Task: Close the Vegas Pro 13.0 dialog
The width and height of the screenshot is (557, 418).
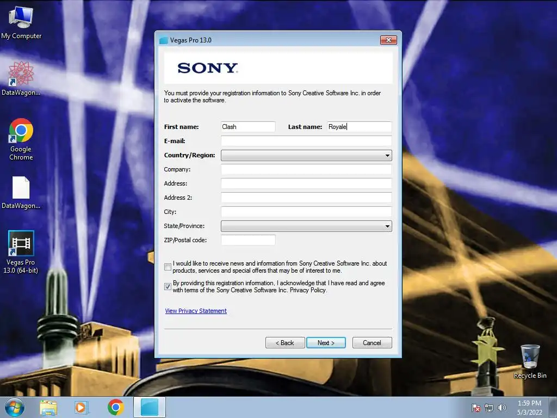Action: (388, 40)
